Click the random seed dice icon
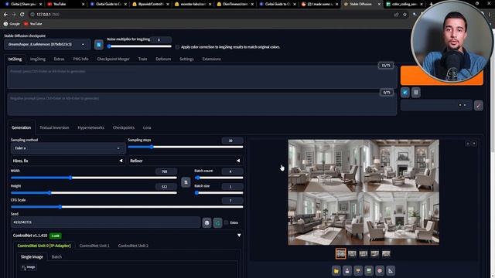495x278 pixels. (207, 222)
